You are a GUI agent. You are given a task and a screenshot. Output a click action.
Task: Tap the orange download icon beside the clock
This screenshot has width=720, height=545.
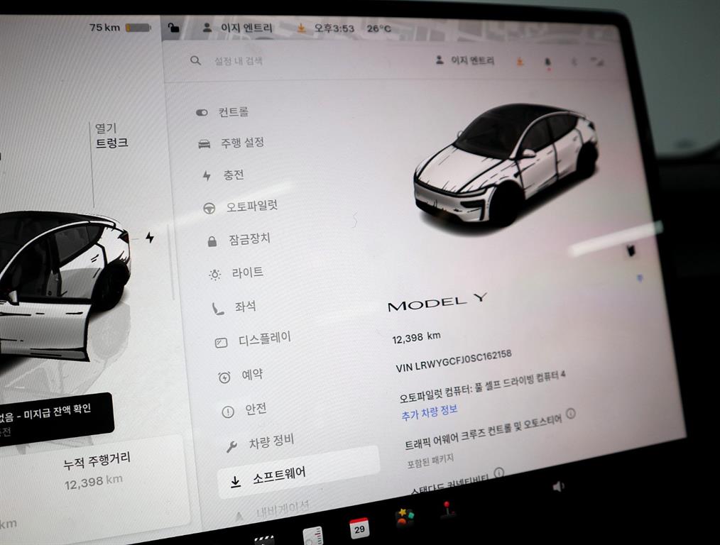[301, 28]
